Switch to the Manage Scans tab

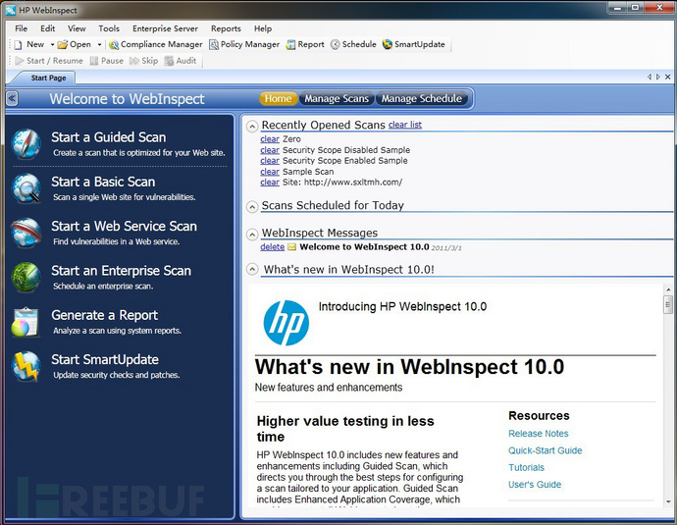coord(336,98)
